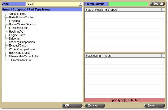
Task: Expand the Steering/Suspension group
Action: click(x=22, y=42)
